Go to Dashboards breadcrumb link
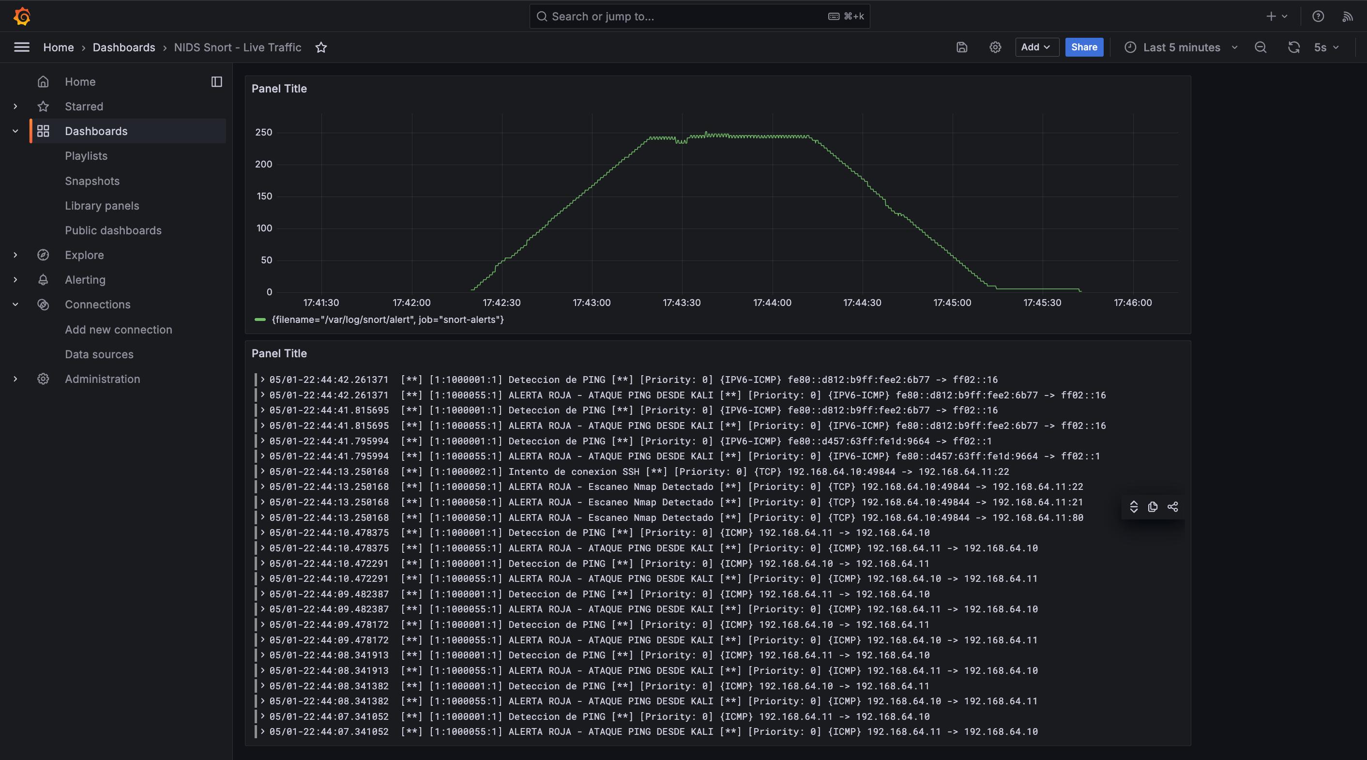The width and height of the screenshot is (1367, 760). click(x=123, y=47)
